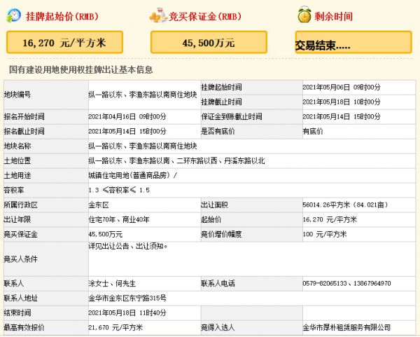Click the 保证金到账截止时间 value 2021年05月14日 15时00分
The image size is (420, 337).
click(342, 116)
